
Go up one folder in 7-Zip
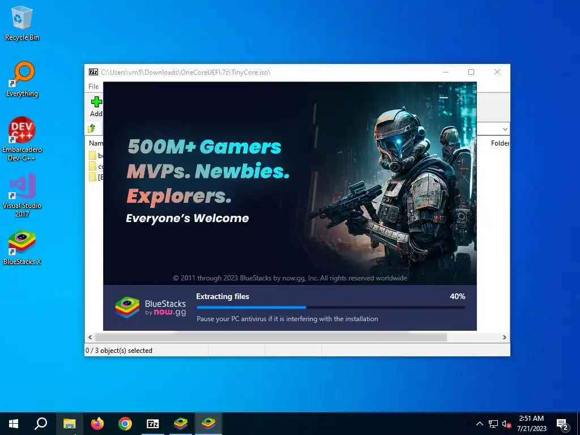(92, 129)
